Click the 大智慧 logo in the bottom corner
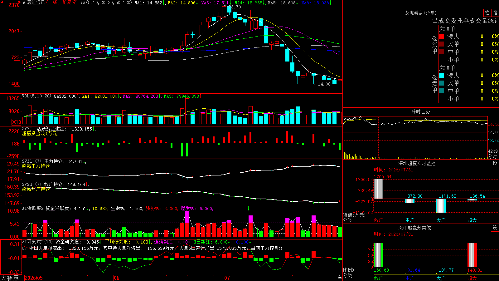Viewport: 499px width, 281px height. [x=10, y=278]
